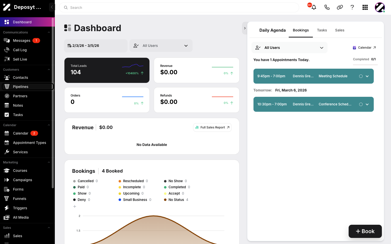Click the orange Rescheduled legend dot
This screenshot has width=391, height=244.
click(120, 181)
